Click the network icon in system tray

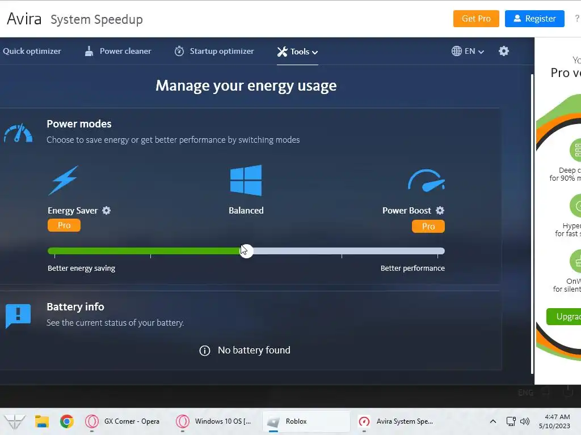click(x=511, y=421)
